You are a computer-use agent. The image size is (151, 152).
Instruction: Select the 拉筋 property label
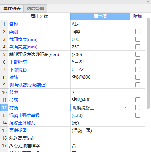click(x=14, y=100)
